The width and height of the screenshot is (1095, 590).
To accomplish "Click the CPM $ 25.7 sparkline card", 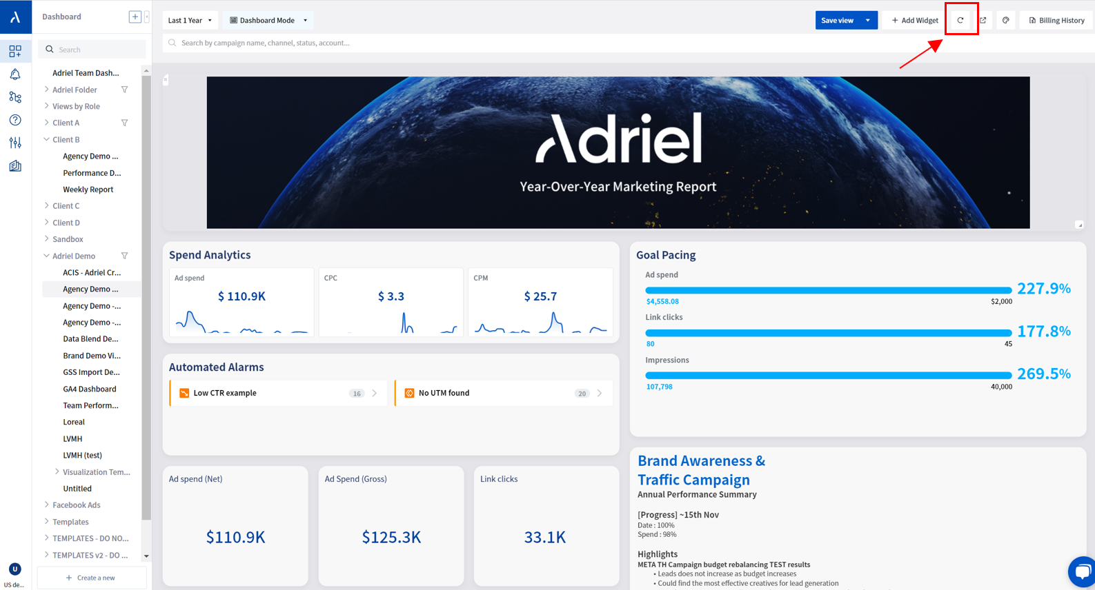I will pos(540,303).
